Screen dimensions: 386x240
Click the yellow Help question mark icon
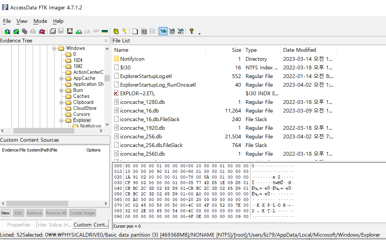191,31
